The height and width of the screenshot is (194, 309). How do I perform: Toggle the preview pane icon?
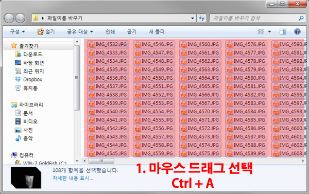pyautogui.click(x=283, y=31)
